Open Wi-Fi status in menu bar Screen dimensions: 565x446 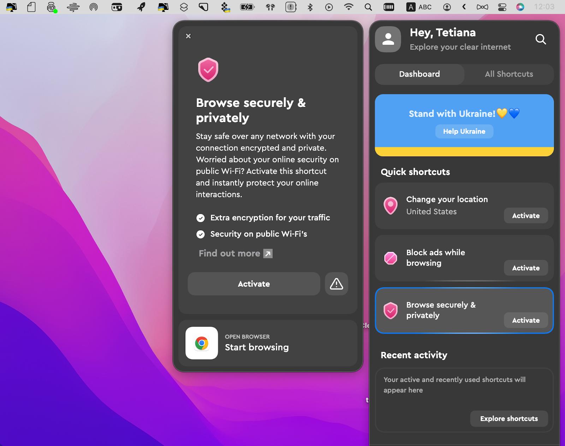(x=349, y=7)
